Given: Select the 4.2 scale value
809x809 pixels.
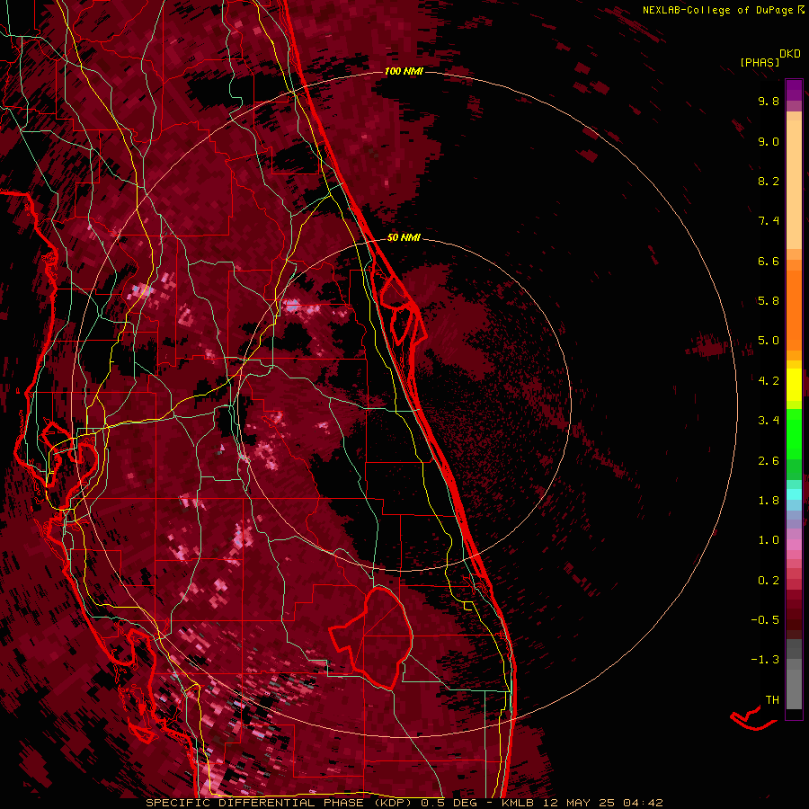Looking at the screenshot, I should click(x=769, y=381).
